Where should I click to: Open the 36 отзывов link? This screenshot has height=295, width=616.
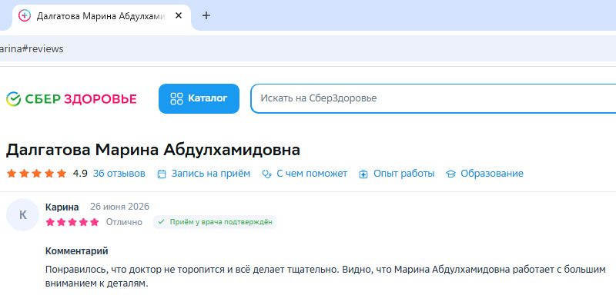pyautogui.click(x=119, y=174)
